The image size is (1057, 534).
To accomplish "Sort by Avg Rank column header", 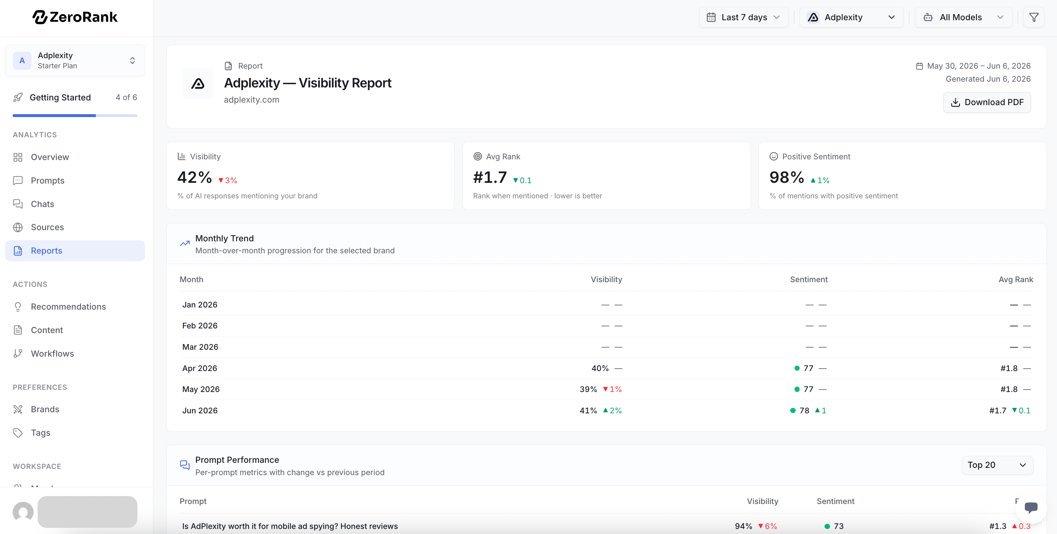I will (1015, 279).
